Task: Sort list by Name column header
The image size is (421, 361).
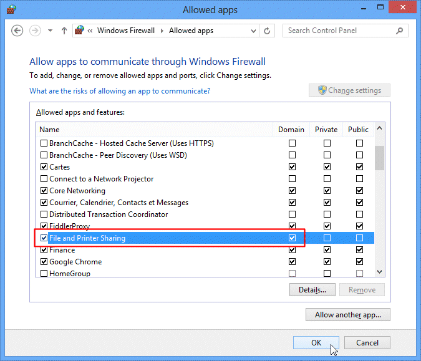Action: pyautogui.click(x=154, y=130)
